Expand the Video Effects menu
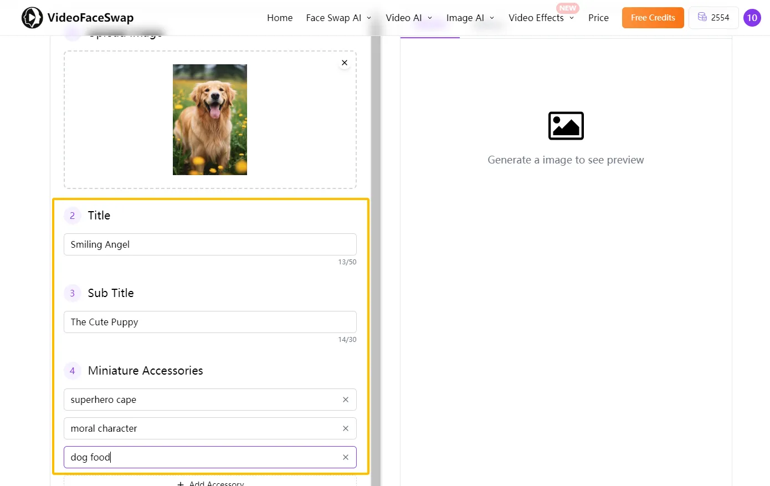Image resolution: width=770 pixels, height=486 pixels. (541, 18)
